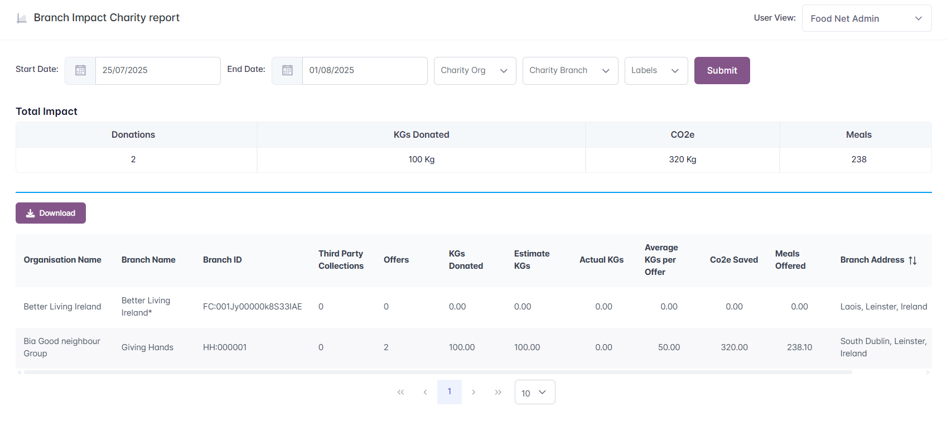Image resolution: width=947 pixels, height=421 pixels.
Task: Go to the previous page arrow
Action: pyautogui.click(x=425, y=392)
